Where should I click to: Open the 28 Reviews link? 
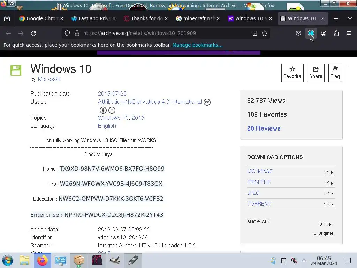point(264,128)
